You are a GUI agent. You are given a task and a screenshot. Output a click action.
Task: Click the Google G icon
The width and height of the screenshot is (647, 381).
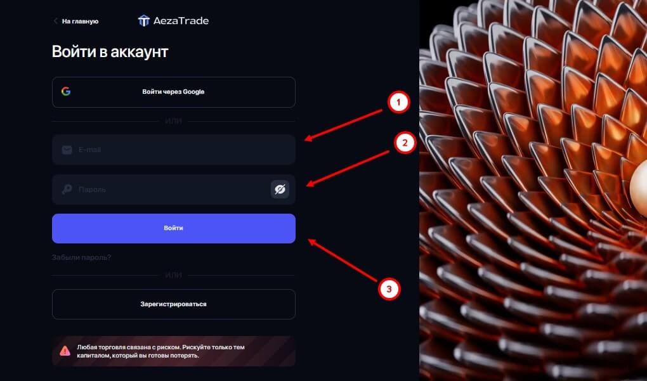pyautogui.click(x=66, y=91)
